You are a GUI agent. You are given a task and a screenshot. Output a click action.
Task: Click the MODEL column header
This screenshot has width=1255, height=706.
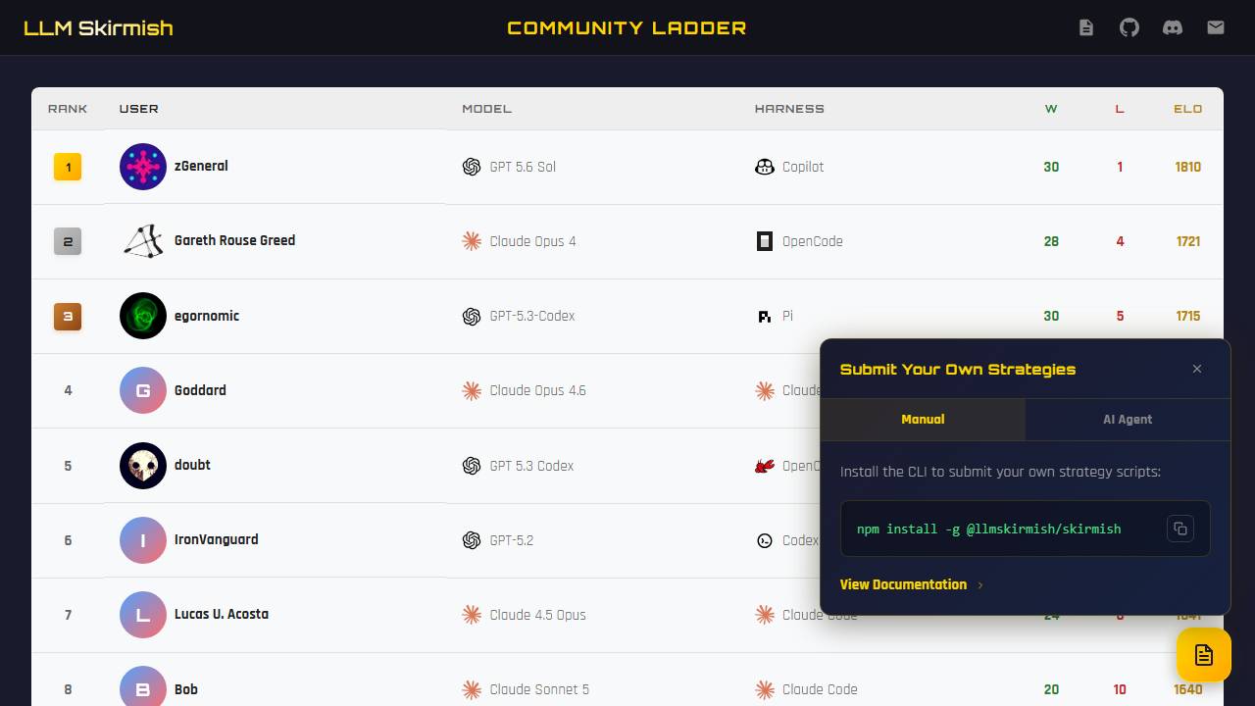coord(487,109)
